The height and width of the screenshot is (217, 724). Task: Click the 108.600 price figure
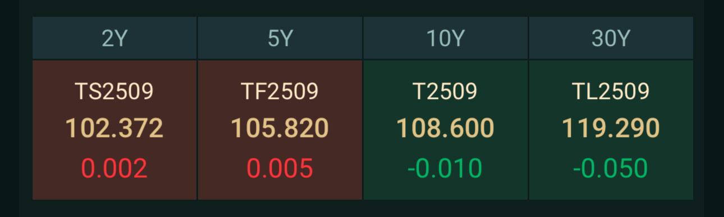coord(446,129)
